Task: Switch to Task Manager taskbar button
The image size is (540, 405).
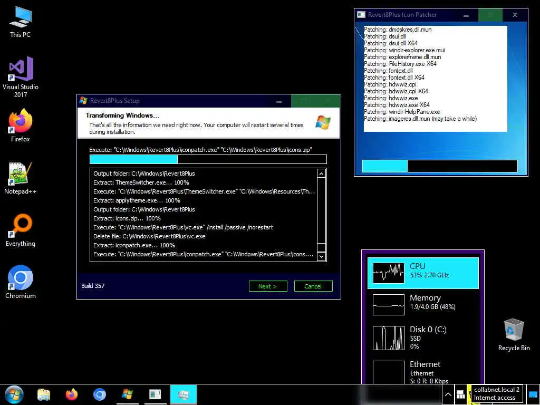Action: tap(184, 394)
